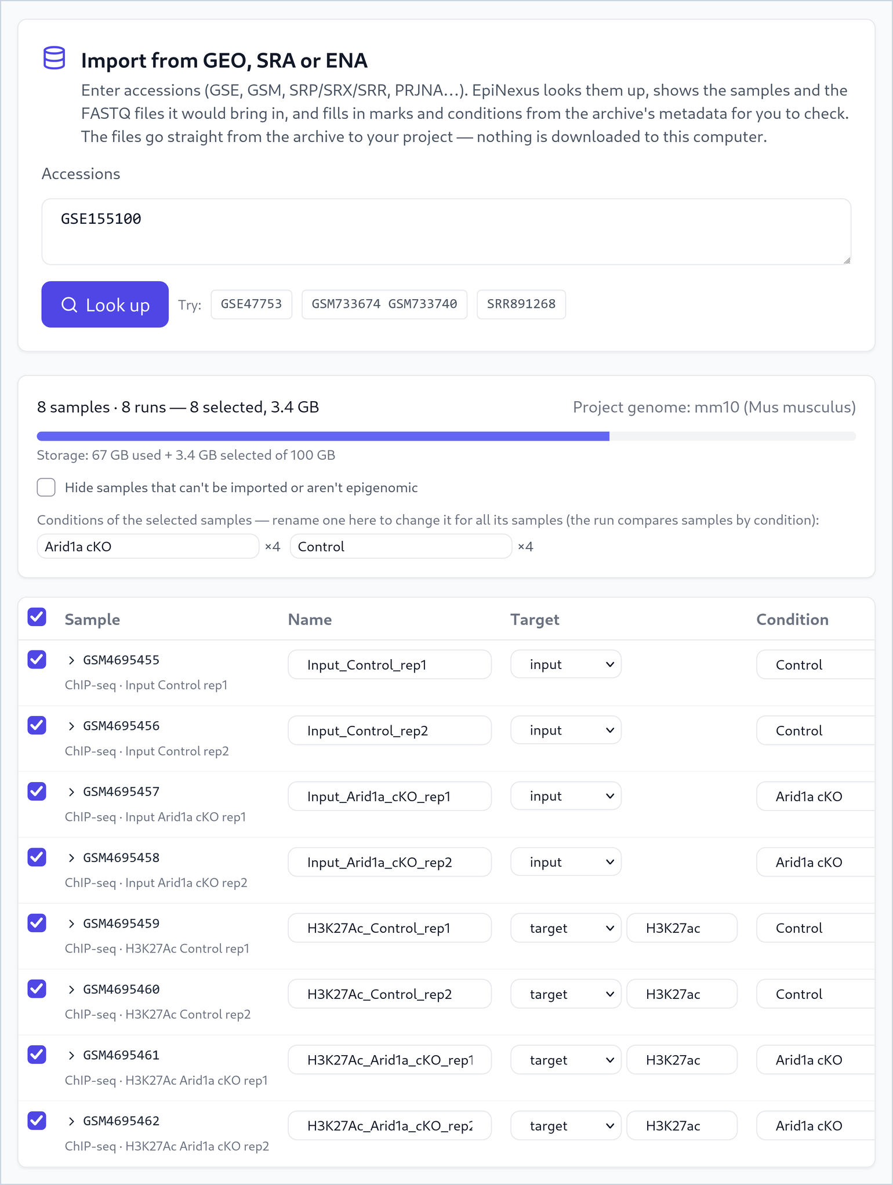Uncheck sample GSM4695456
The image size is (893, 1185).
pyautogui.click(x=37, y=725)
